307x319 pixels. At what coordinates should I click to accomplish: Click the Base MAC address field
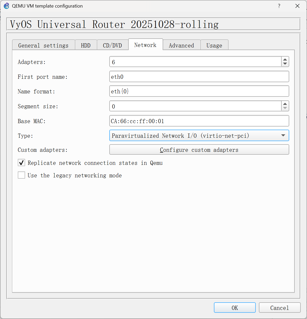199,121
